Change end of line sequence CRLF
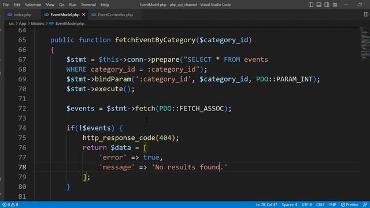Screen dimensions: 370x208 click(x=320, y=205)
